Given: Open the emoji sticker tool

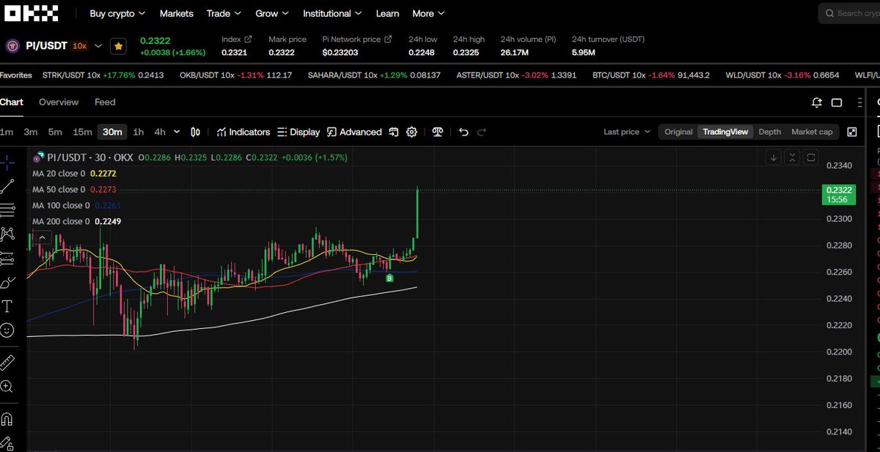Looking at the screenshot, I should (x=7, y=330).
